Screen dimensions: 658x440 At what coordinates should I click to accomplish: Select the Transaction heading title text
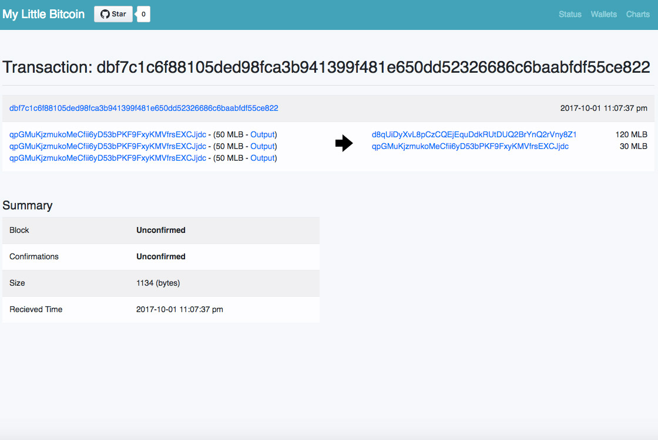(326, 67)
